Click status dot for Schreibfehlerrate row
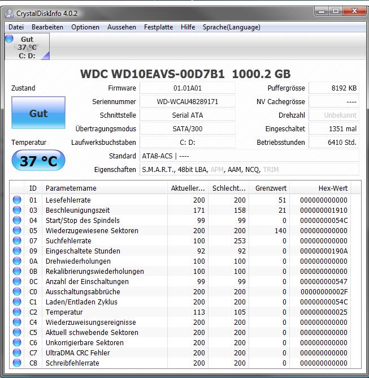369x378 pixels. point(17,363)
